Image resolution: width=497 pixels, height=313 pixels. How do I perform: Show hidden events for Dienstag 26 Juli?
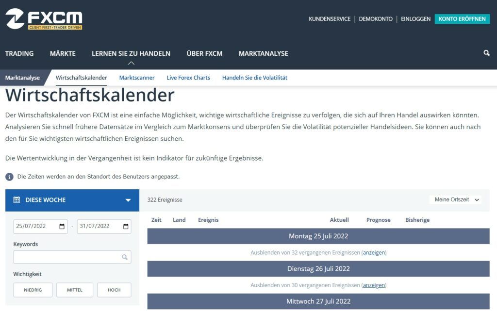tap(374, 285)
